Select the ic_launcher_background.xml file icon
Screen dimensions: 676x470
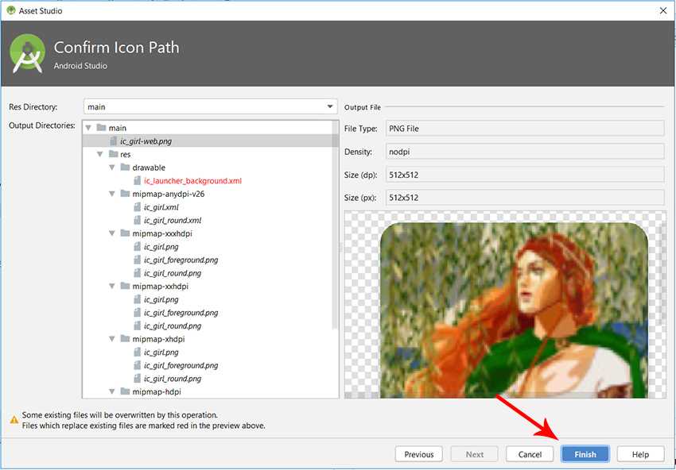[137, 181]
